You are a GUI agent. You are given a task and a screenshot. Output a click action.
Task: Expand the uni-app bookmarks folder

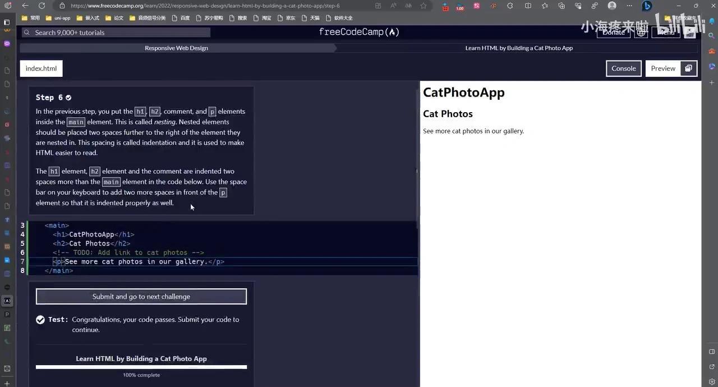coord(58,18)
